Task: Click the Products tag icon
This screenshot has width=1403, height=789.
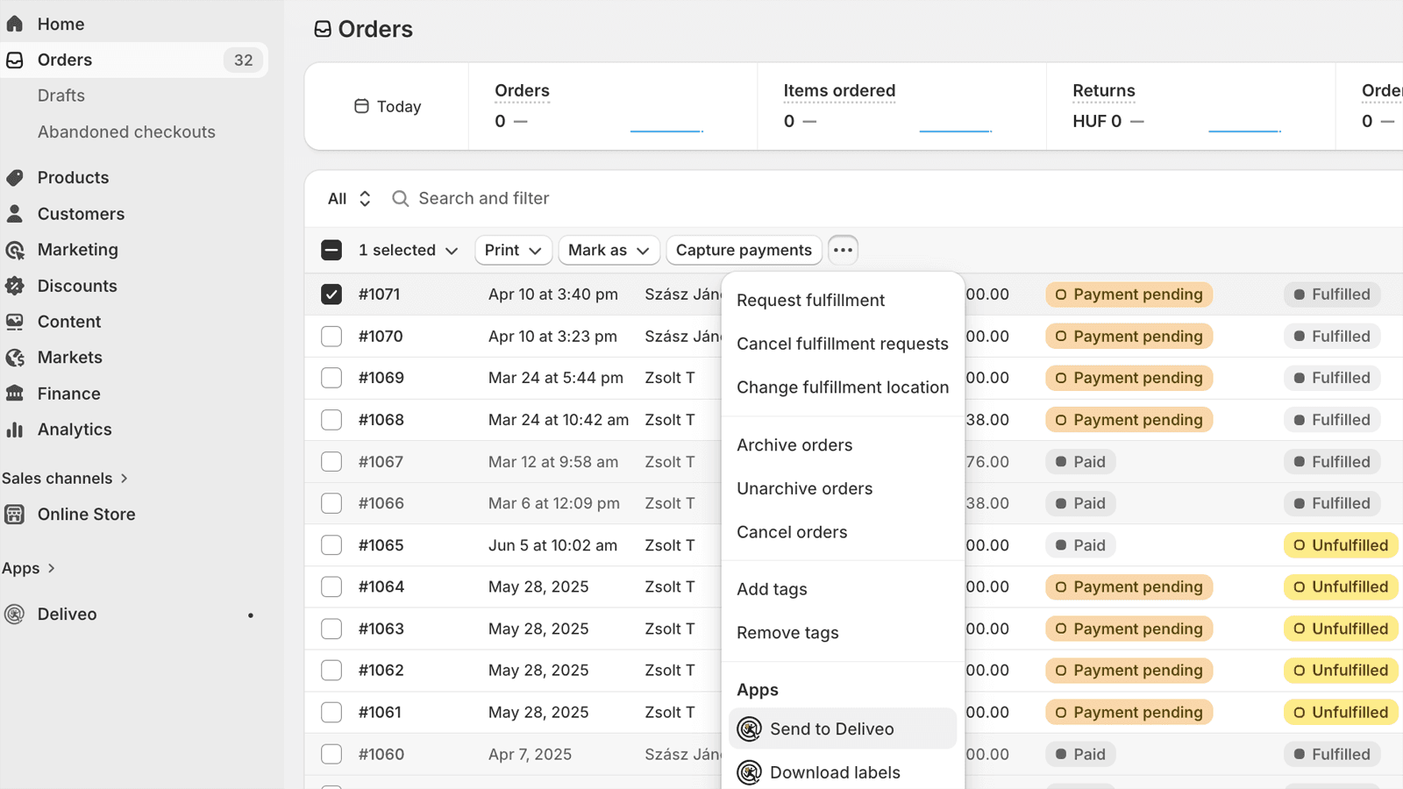Action: coord(15,177)
